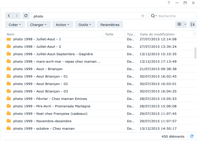Click the Paramètres button
Screen dimensions: 199x141
point(110,25)
